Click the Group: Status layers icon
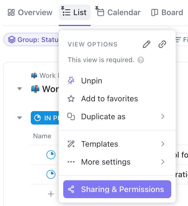The width and height of the screenshot is (188, 206). [x=12, y=40]
